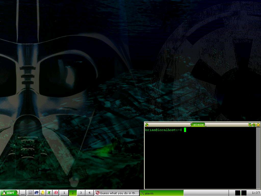This screenshot has height=196, width=261.
Task: Click the aterm title tab
Action: tap(198, 125)
